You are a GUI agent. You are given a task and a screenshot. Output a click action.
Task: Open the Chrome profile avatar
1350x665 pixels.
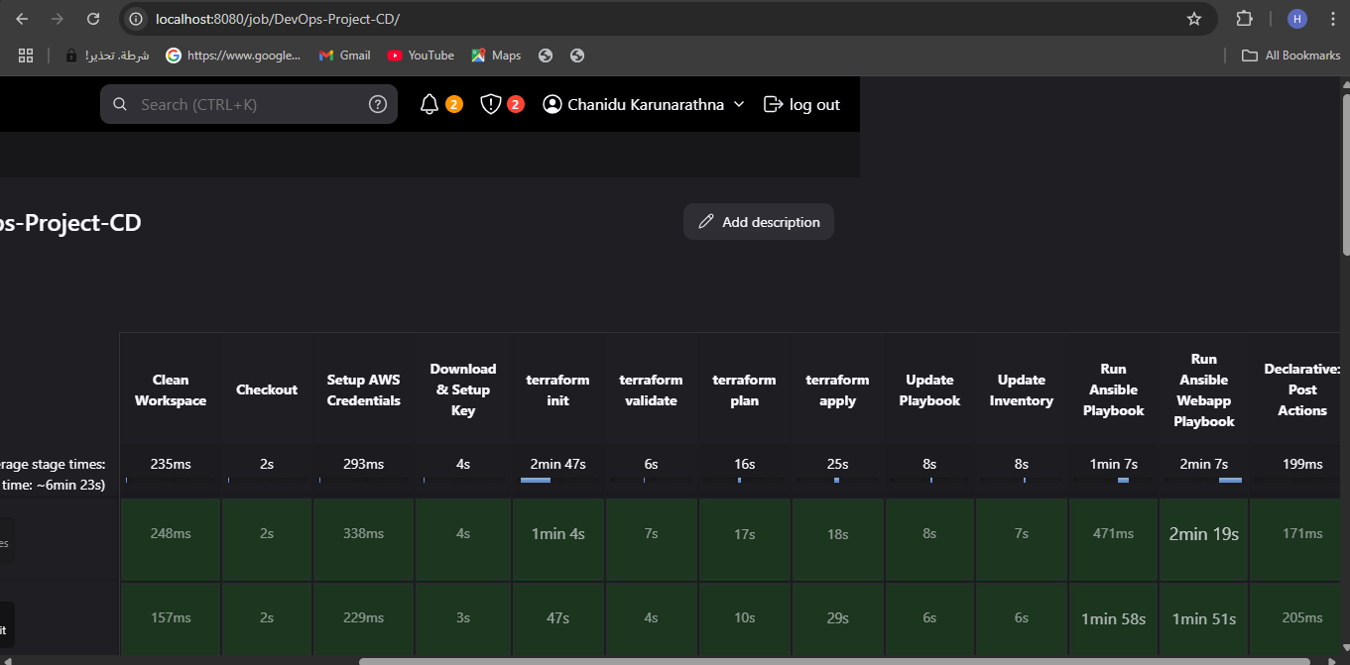point(1297,19)
